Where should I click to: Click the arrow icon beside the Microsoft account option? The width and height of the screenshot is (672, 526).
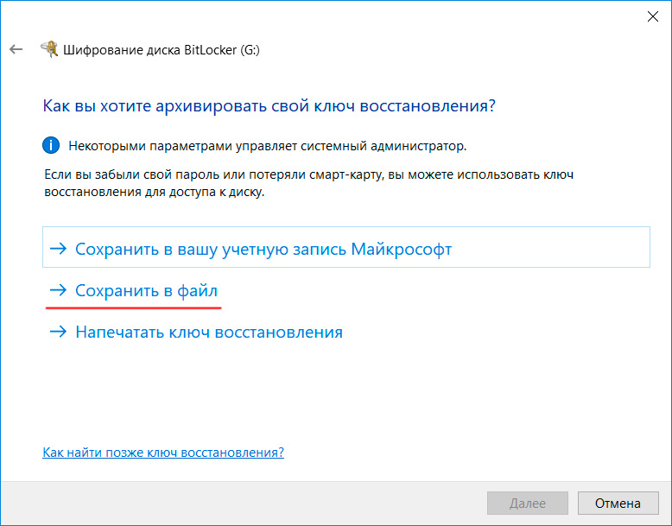click(x=59, y=250)
